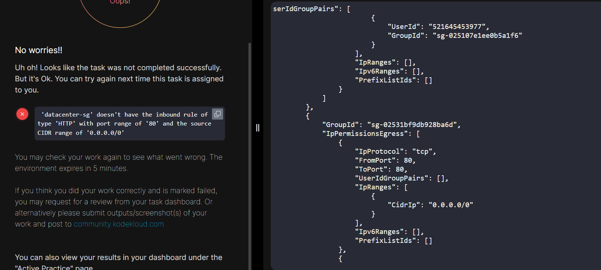Click the panel resize handle between the panes
The image size is (601, 270).
(257, 128)
